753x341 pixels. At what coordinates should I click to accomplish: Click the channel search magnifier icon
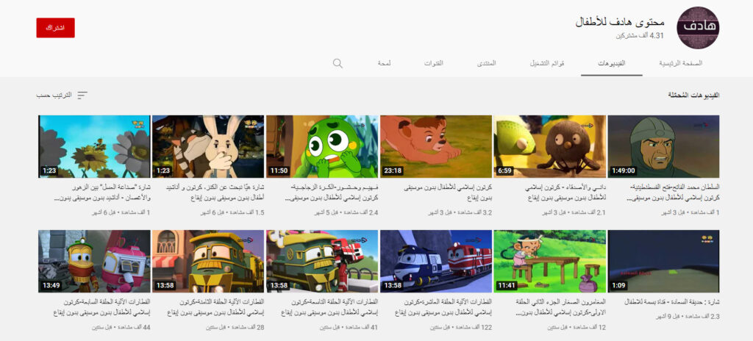point(338,63)
